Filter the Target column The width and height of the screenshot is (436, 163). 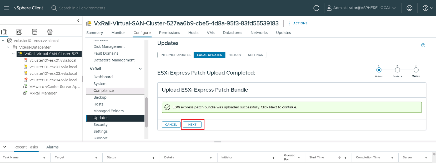tap(96, 158)
